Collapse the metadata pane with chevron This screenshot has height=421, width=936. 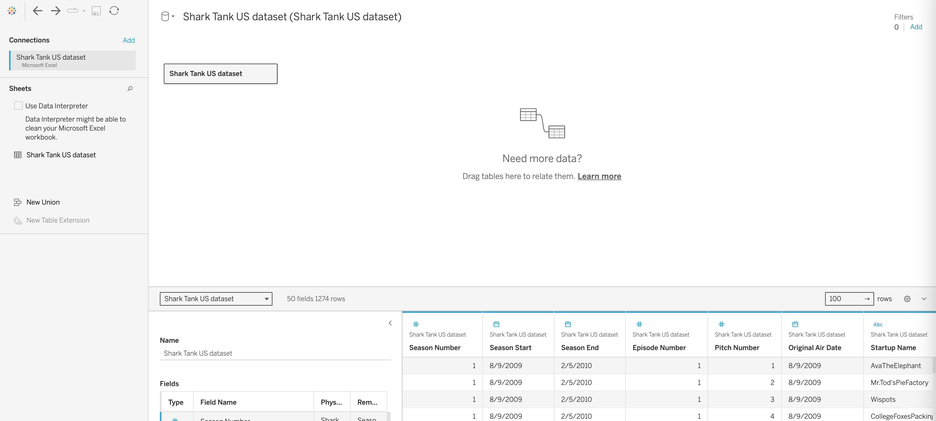390,323
